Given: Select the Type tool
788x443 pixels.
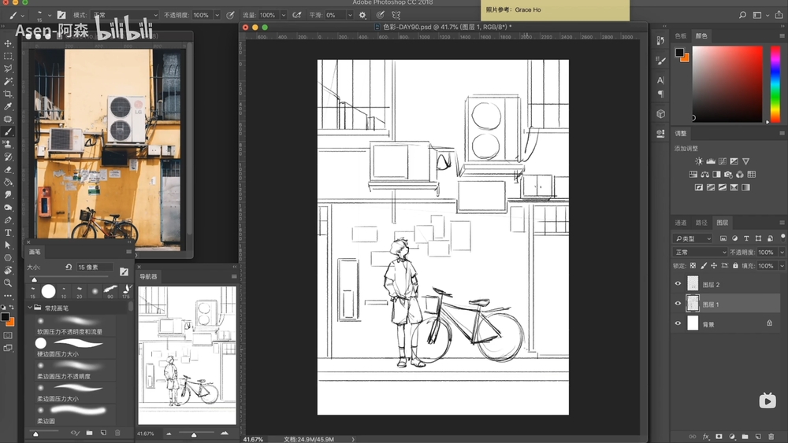Looking at the screenshot, I should [x=8, y=232].
